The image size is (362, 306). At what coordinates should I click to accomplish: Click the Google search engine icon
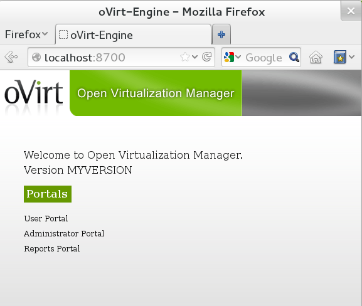tap(229, 57)
